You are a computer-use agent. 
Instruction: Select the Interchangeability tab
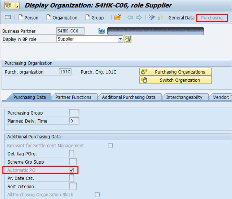coord(184,97)
